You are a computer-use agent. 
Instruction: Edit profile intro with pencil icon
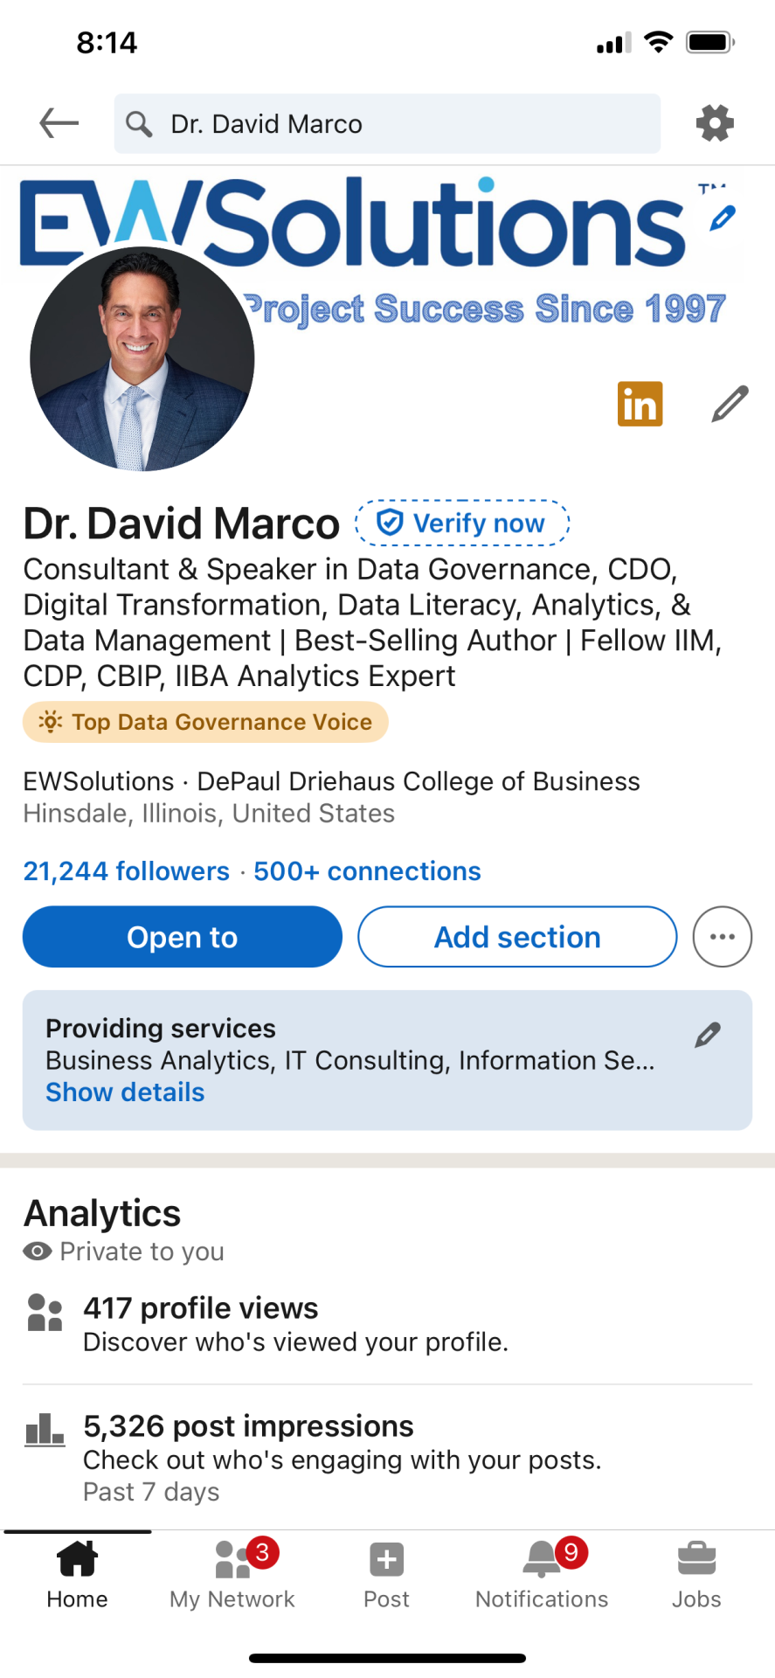(730, 404)
